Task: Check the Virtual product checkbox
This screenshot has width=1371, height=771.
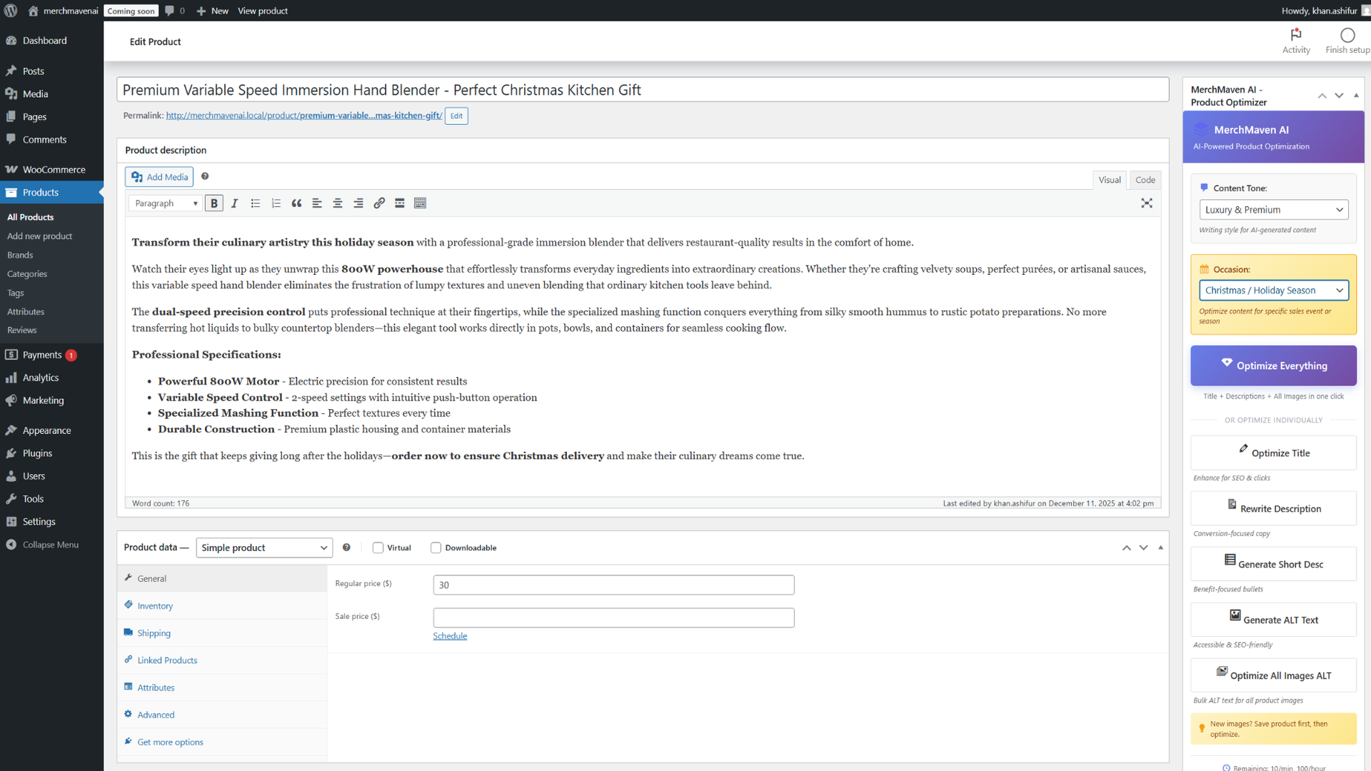Action: (378, 548)
